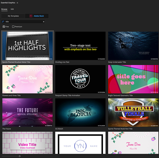Select the Dividing Line Text template

(80, 46)
